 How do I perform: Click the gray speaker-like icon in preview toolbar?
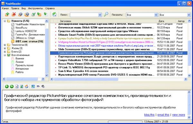pyautogui.click(x=43, y=87)
